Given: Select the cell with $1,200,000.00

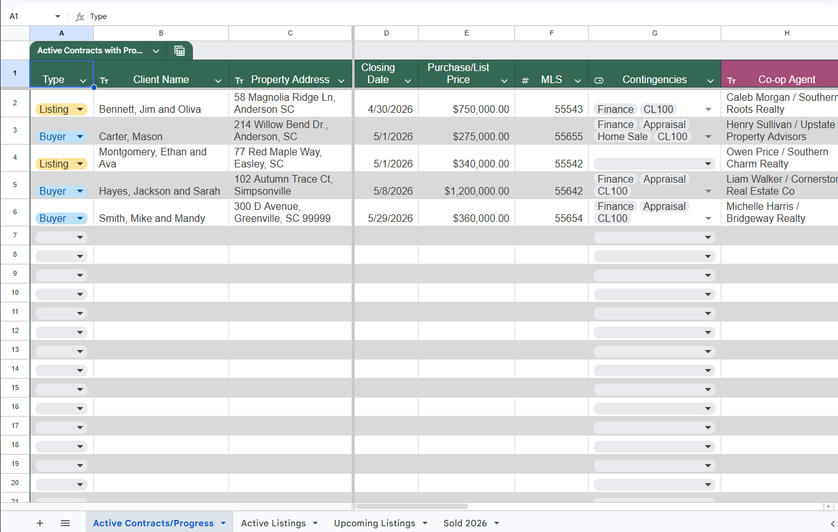Looking at the screenshot, I should pos(466,185).
